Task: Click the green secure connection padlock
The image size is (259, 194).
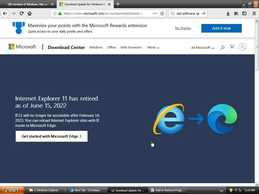Action: click(60, 13)
